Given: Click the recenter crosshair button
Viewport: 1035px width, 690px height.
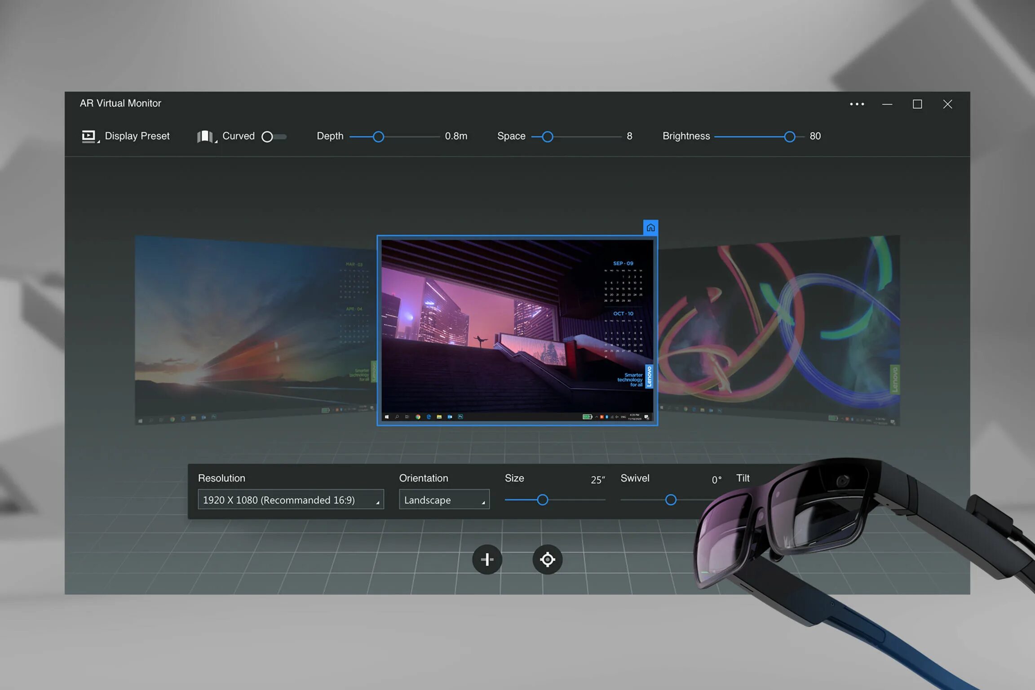Looking at the screenshot, I should click(x=547, y=559).
